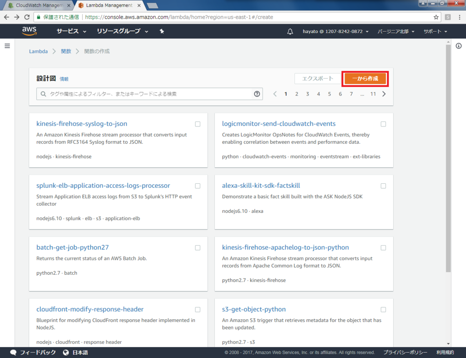Open the プライバシーポリシー footer link

pos(405,353)
